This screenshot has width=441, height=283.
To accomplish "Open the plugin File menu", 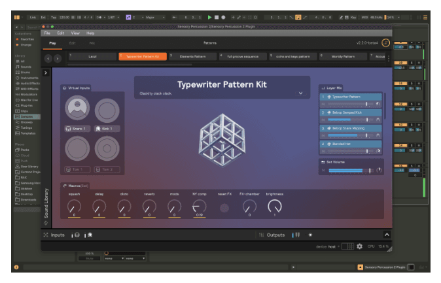I will tap(47, 33).
